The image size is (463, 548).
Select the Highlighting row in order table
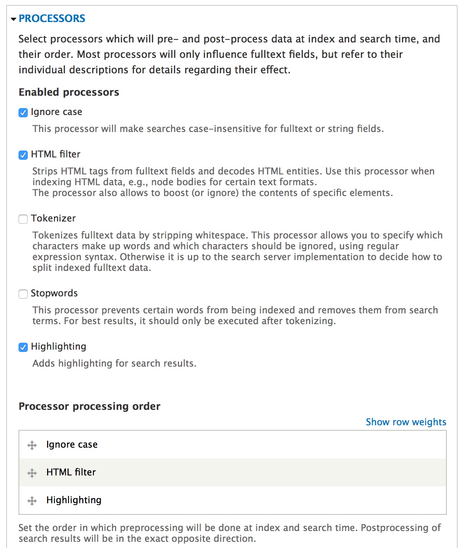(x=233, y=500)
